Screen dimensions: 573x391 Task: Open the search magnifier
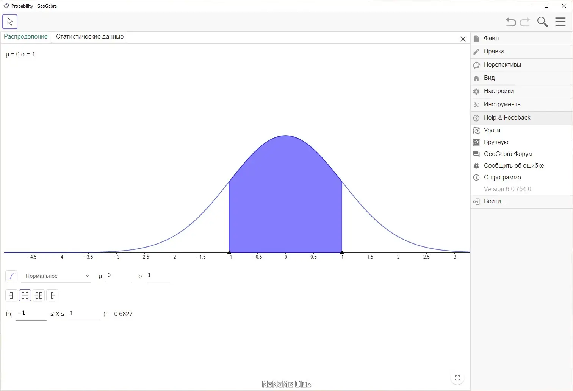pyautogui.click(x=543, y=22)
